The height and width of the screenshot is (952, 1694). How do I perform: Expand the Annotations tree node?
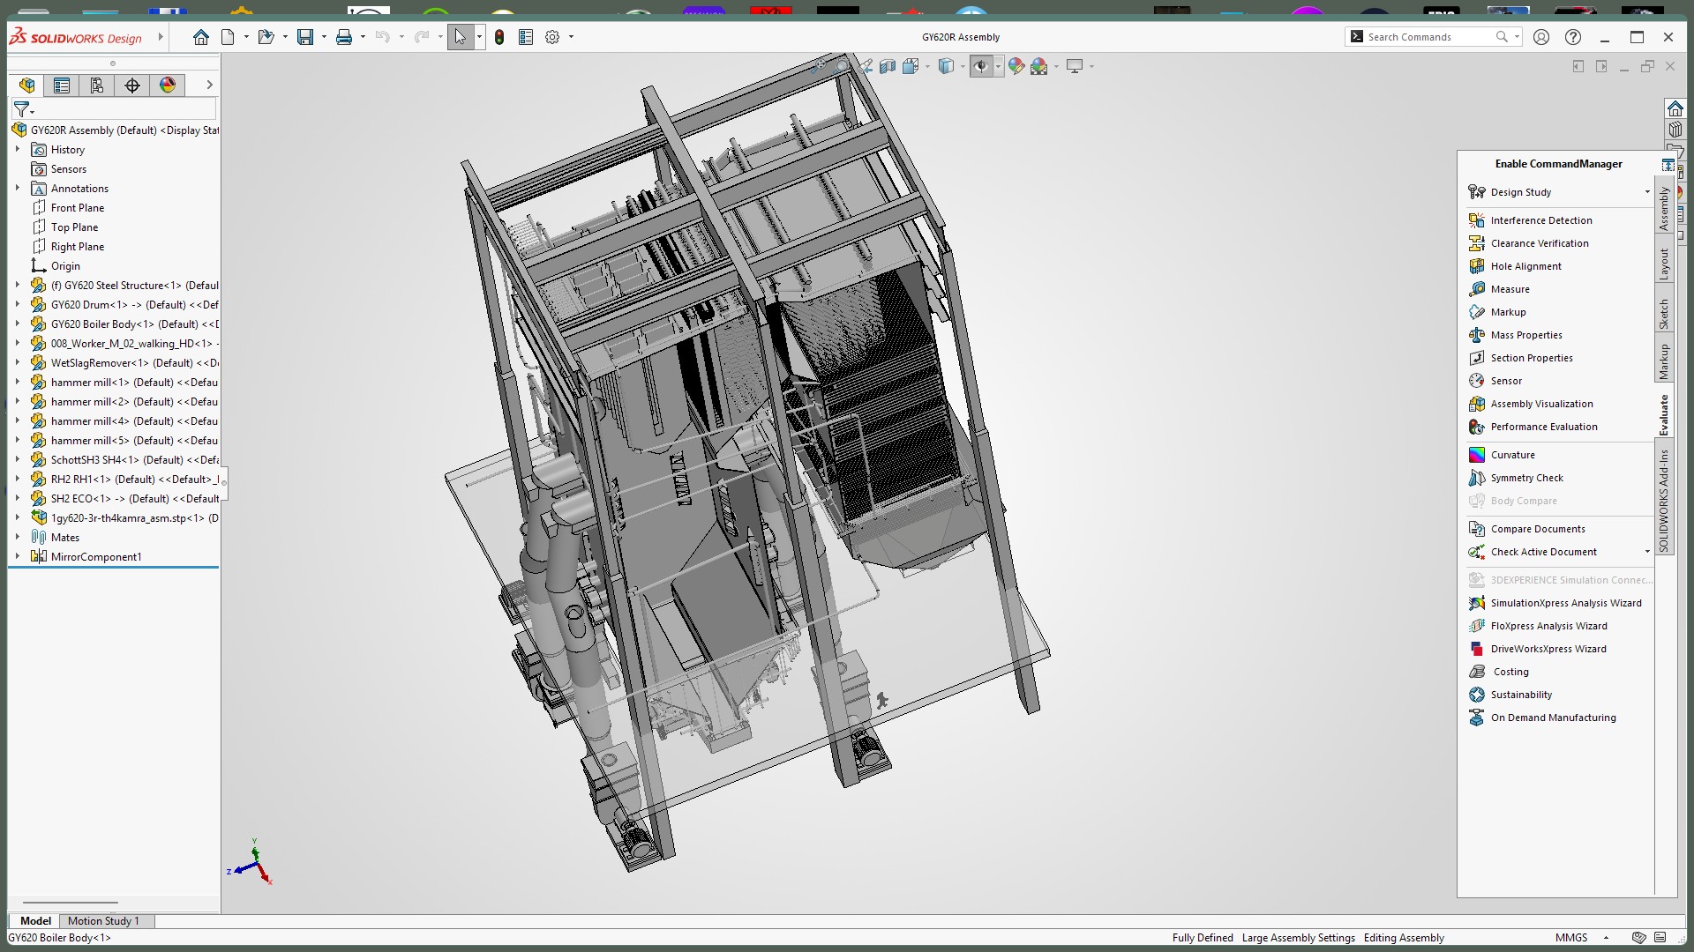click(18, 189)
